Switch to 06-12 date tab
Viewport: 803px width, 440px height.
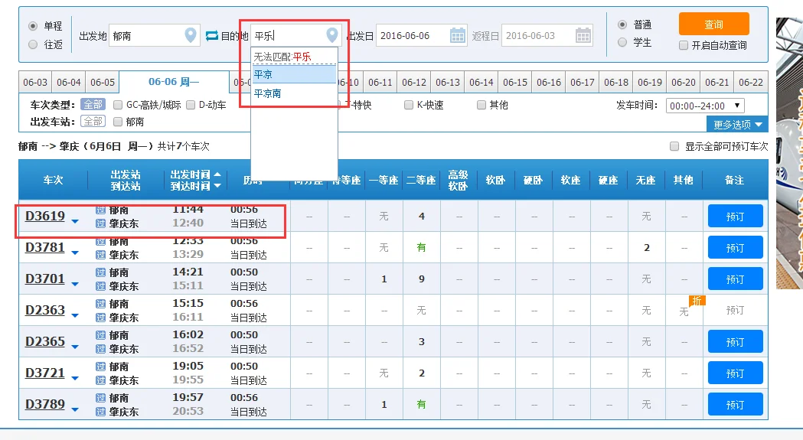click(x=414, y=82)
